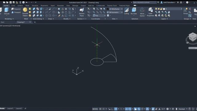Viewport: 197px width, 111px height.
Task: Open the Top UCS dropdown in Coordinates
Action: [99, 16]
